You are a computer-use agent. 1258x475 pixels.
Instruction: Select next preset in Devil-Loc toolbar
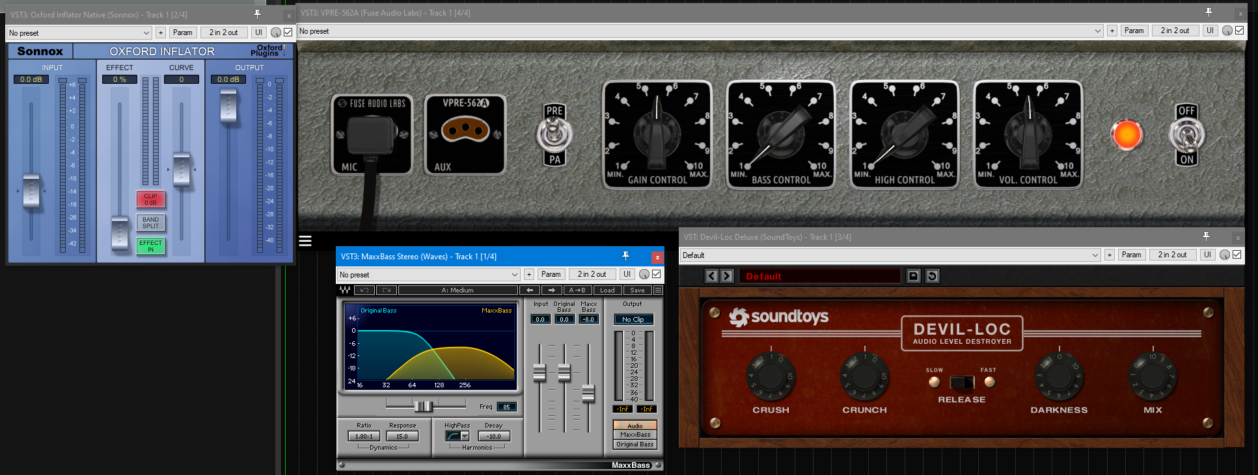(727, 276)
